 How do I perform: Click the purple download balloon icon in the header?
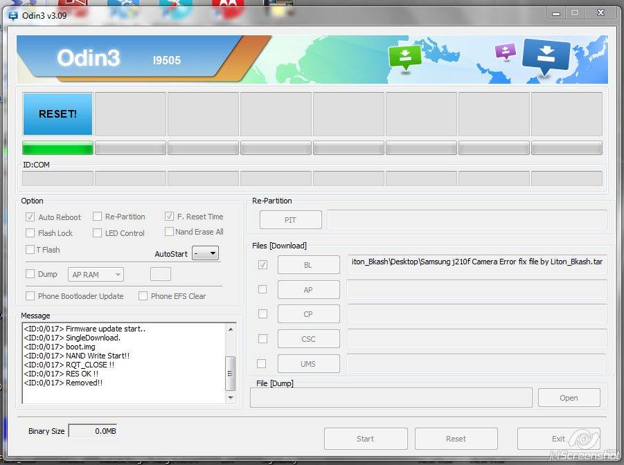505,51
